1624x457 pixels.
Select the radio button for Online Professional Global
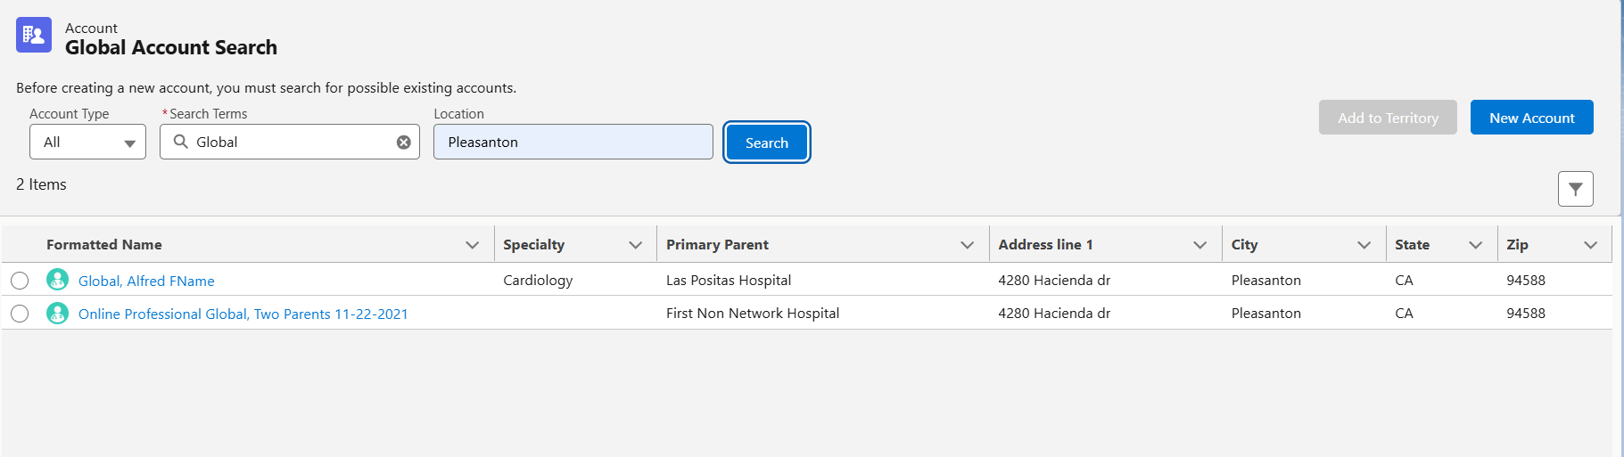[x=20, y=314]
